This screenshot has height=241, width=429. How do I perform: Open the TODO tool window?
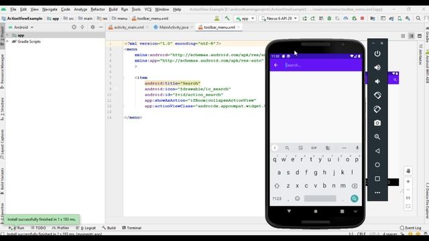tap(38, 228)
